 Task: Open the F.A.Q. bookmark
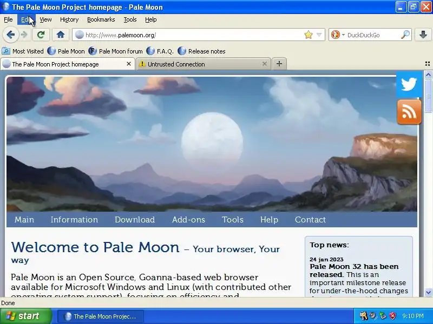click(160, 51)
